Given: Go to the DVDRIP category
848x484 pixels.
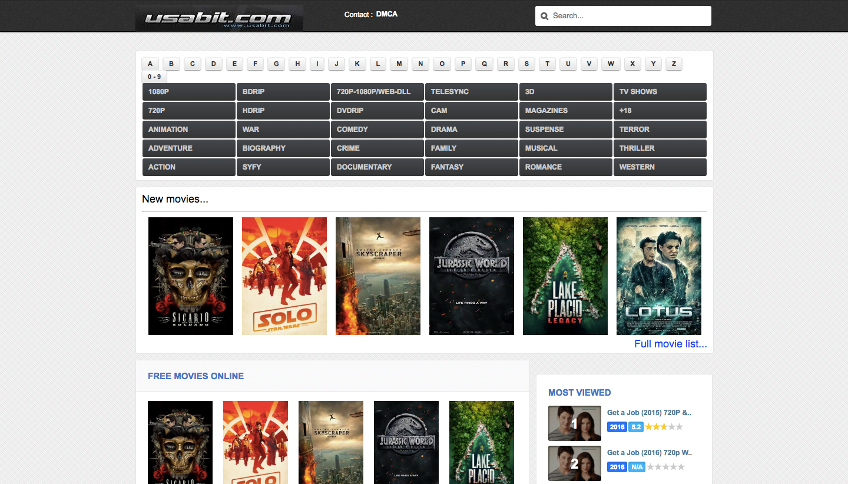Looking at the screenshot, I should [377, 111].
